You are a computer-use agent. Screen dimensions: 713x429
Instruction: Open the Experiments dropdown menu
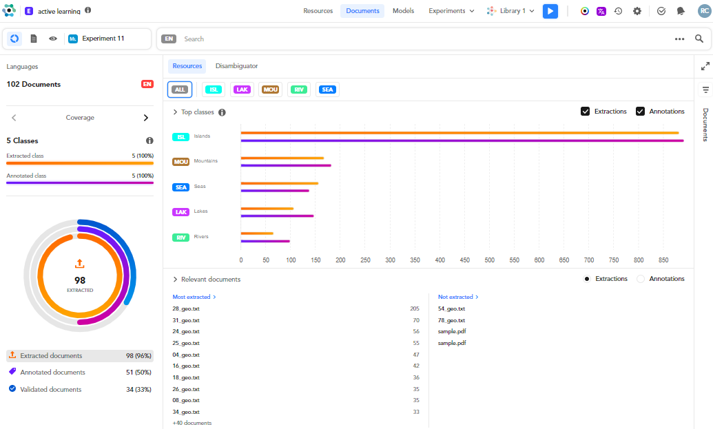click(451, 11)
